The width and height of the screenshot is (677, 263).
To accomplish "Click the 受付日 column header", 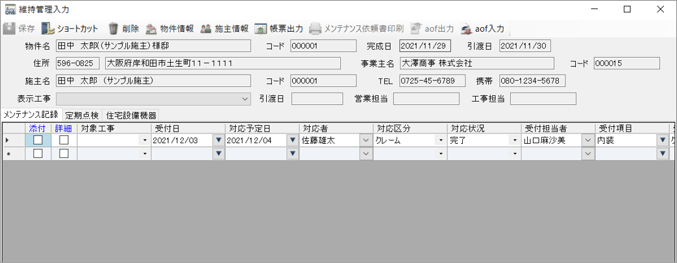I will point(188,128).
